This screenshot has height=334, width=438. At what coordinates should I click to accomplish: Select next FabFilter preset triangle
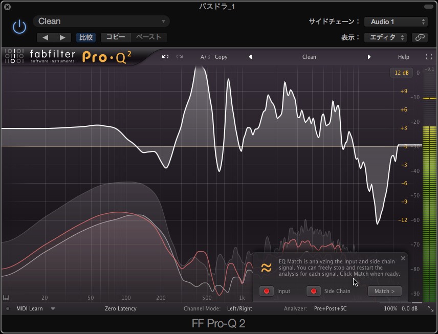[369, 57]
